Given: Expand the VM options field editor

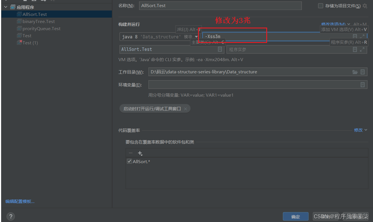Looking at the screenshot, I should [x=362, y=36].
